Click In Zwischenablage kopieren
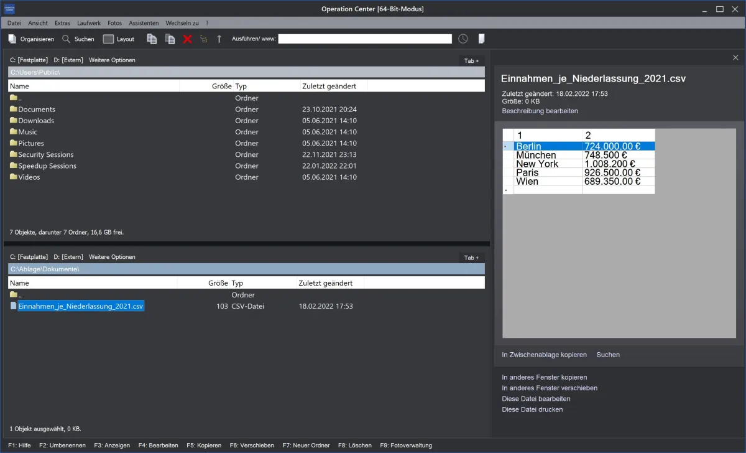This screenshot has height=453, width=746. coord(544,354)
